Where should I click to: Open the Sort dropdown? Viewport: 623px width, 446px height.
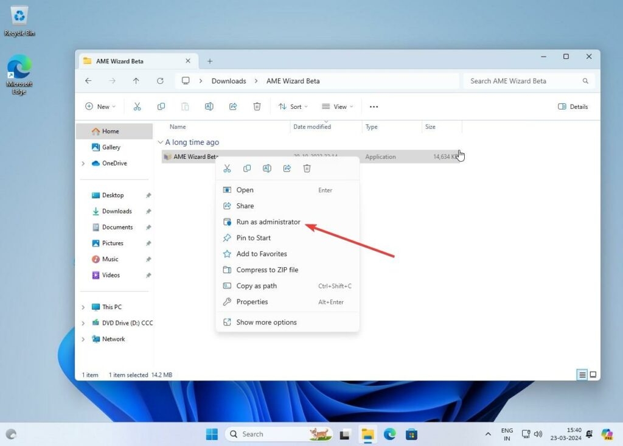click(293, 106)
